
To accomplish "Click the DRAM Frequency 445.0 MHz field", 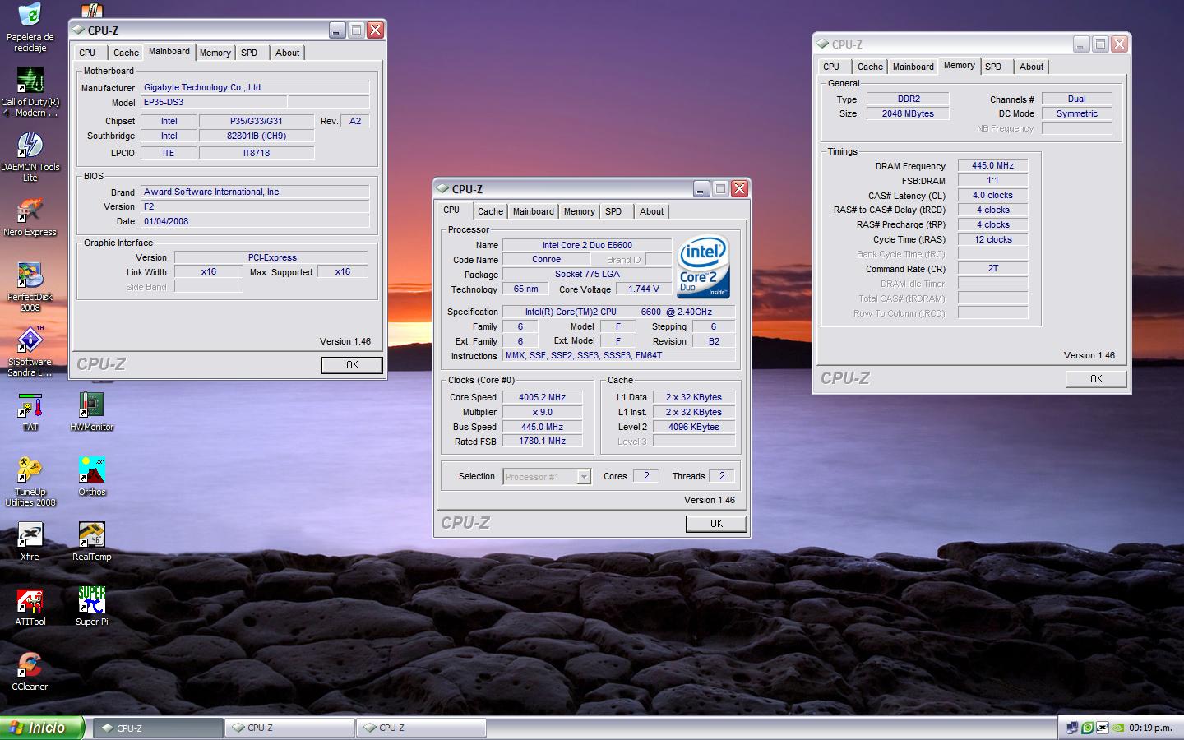I will coord(992,165).
